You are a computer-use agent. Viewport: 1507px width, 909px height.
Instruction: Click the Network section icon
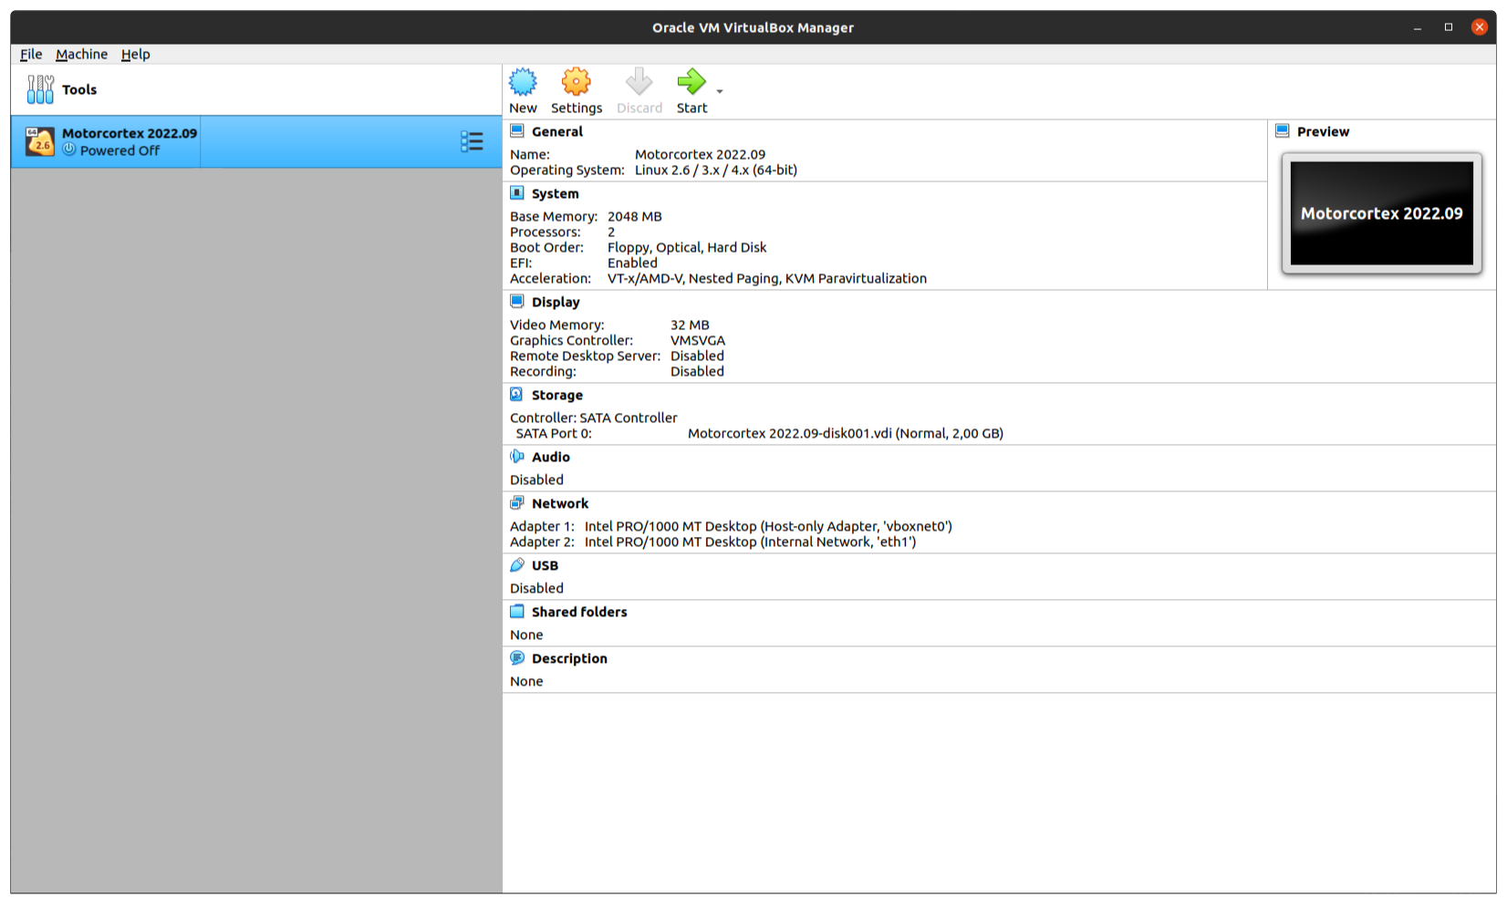(517, 503)
